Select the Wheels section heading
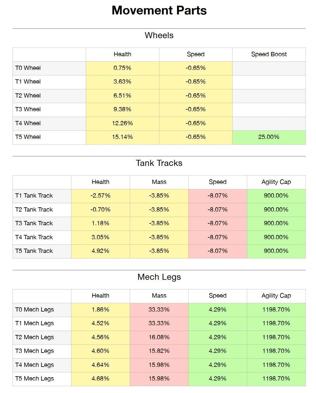 click(159, 35)
